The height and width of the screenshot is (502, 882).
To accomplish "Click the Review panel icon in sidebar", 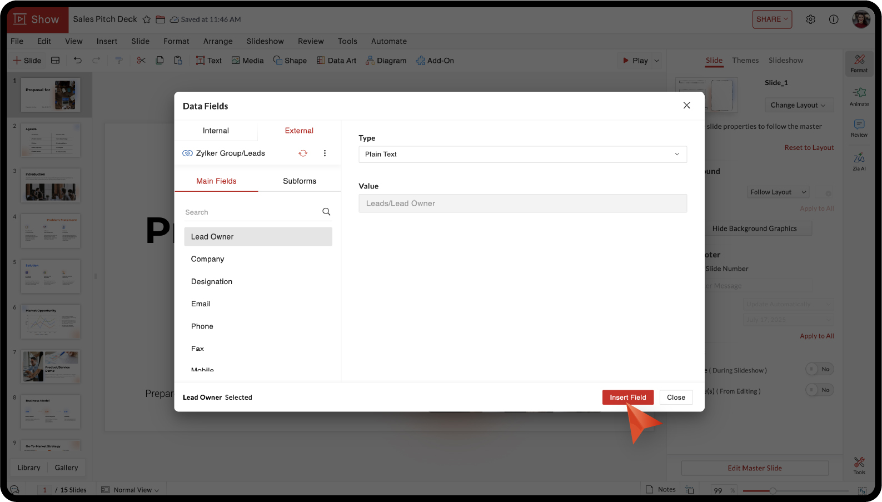I will tap(859, 128).
